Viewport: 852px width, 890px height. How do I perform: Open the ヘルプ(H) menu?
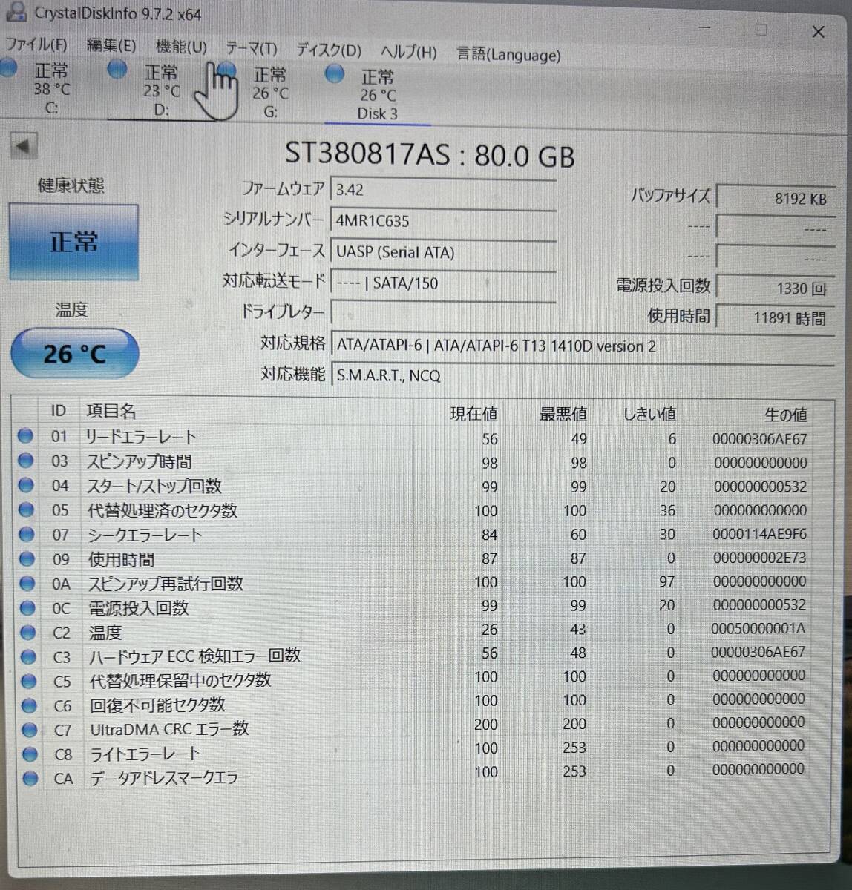tap(408, 52)
